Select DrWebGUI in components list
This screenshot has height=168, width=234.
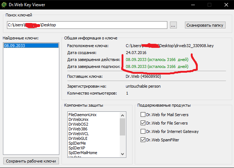(x=78, y=138)
